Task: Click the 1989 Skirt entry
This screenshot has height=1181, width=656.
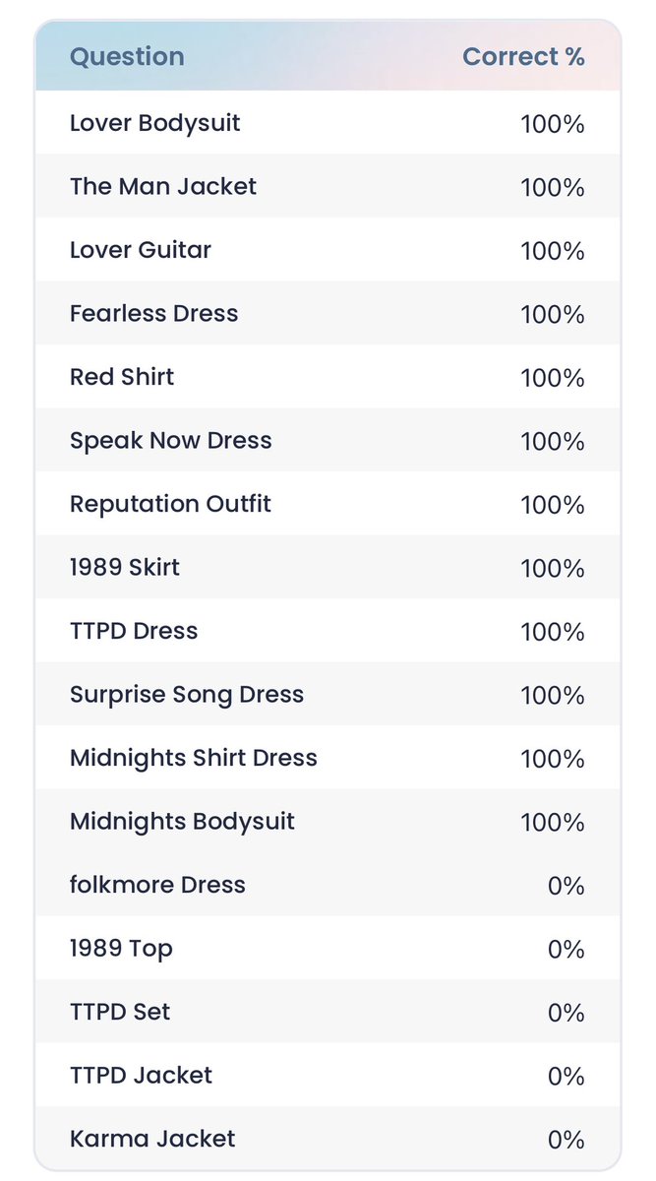Action: tap(328, 567)
